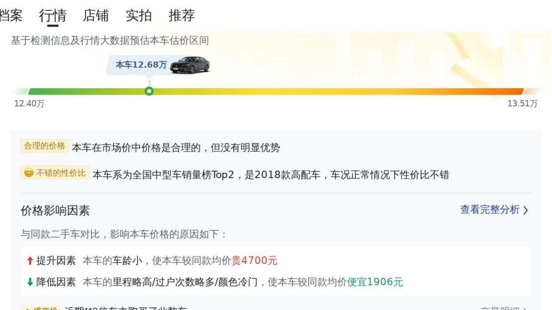Click the circular marker on the price bar
Viewport: 552px width, 310px height.
tap(149, 91)
